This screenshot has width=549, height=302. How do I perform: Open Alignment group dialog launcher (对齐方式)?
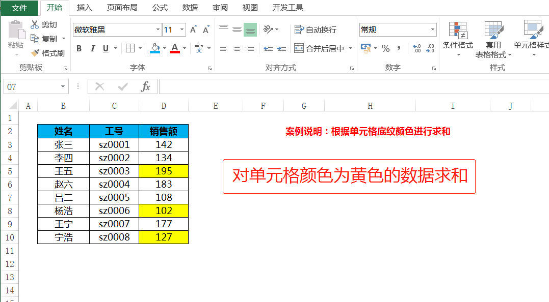tap(352, 69)
